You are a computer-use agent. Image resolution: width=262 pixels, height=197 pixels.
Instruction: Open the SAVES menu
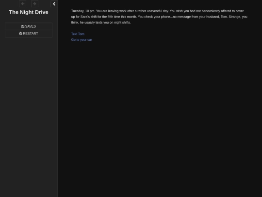coord(29,26)
